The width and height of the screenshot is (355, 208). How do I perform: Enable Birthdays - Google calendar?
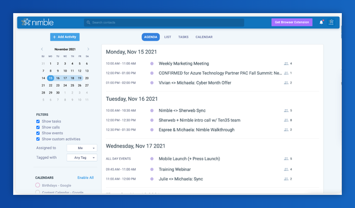click(38, 185)
